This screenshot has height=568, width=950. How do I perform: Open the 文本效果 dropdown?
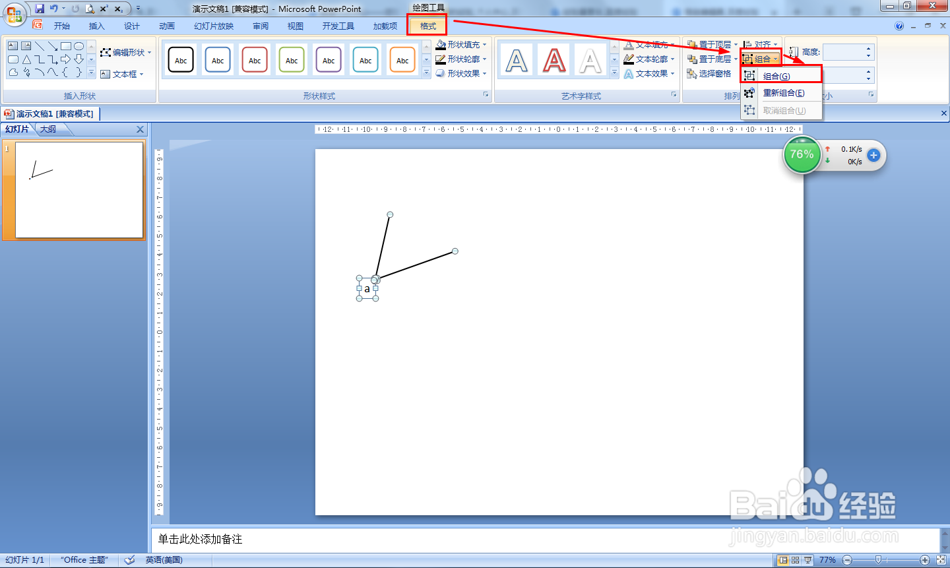pos(650,73)
